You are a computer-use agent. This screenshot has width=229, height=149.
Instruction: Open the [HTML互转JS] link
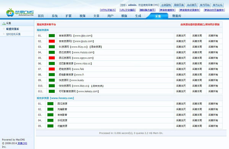[x=108, y=10]
